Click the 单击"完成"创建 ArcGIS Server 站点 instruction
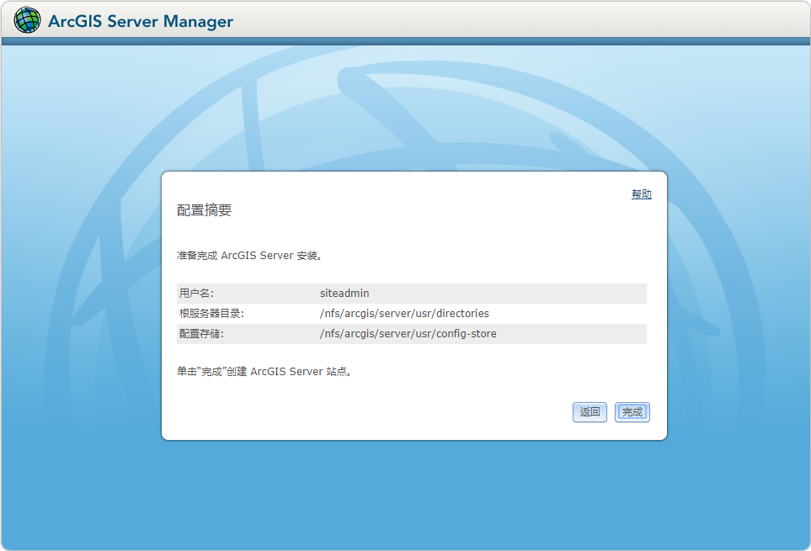 coord(264,371)
